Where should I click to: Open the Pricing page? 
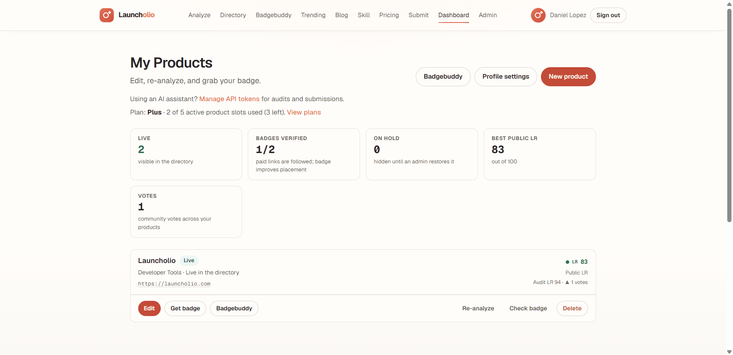point(389,15)
